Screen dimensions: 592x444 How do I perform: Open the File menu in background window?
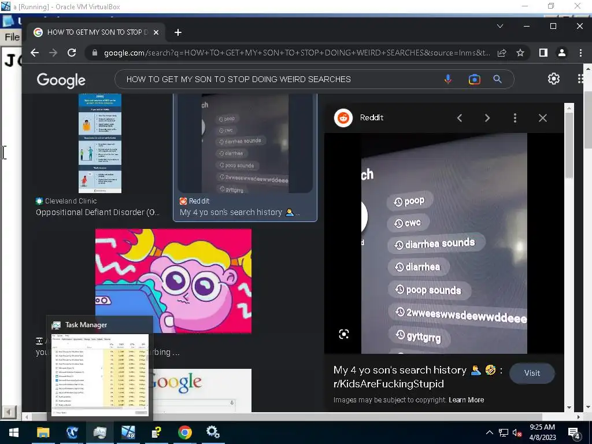[x=12, y=37]
